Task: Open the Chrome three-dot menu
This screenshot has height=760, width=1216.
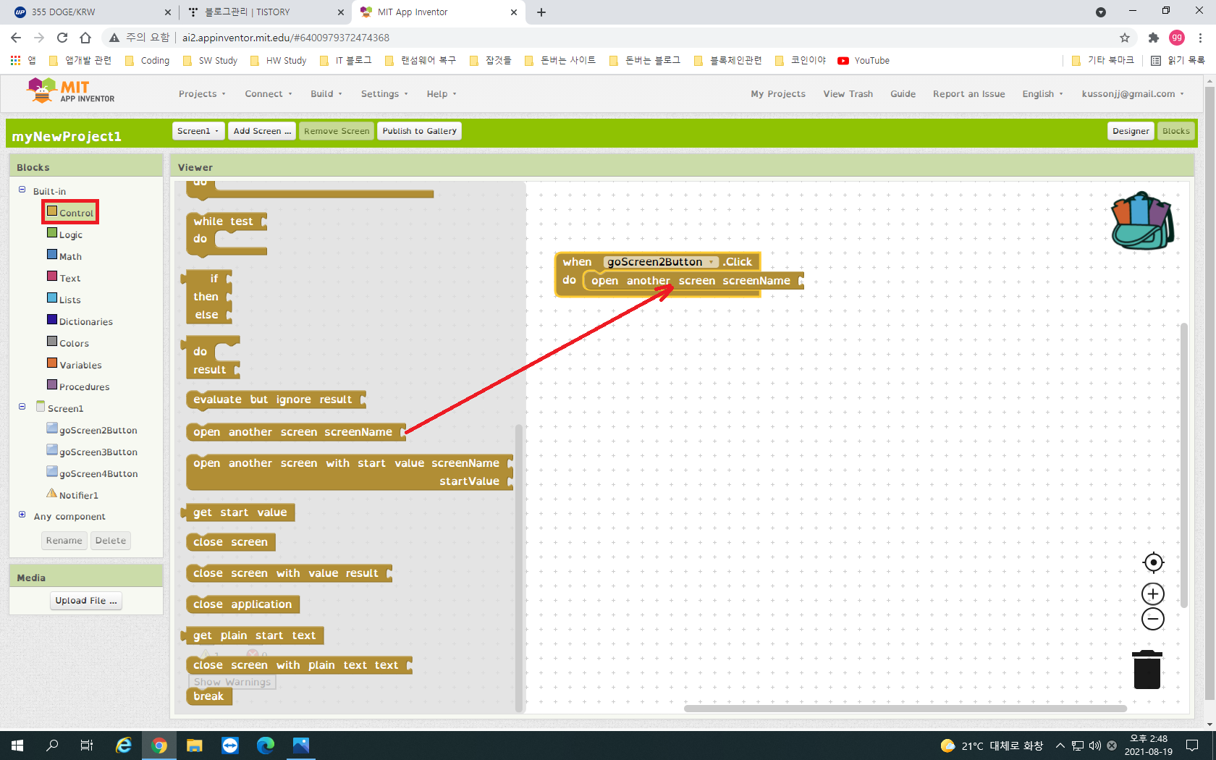Action: [x=1200, y=38]
